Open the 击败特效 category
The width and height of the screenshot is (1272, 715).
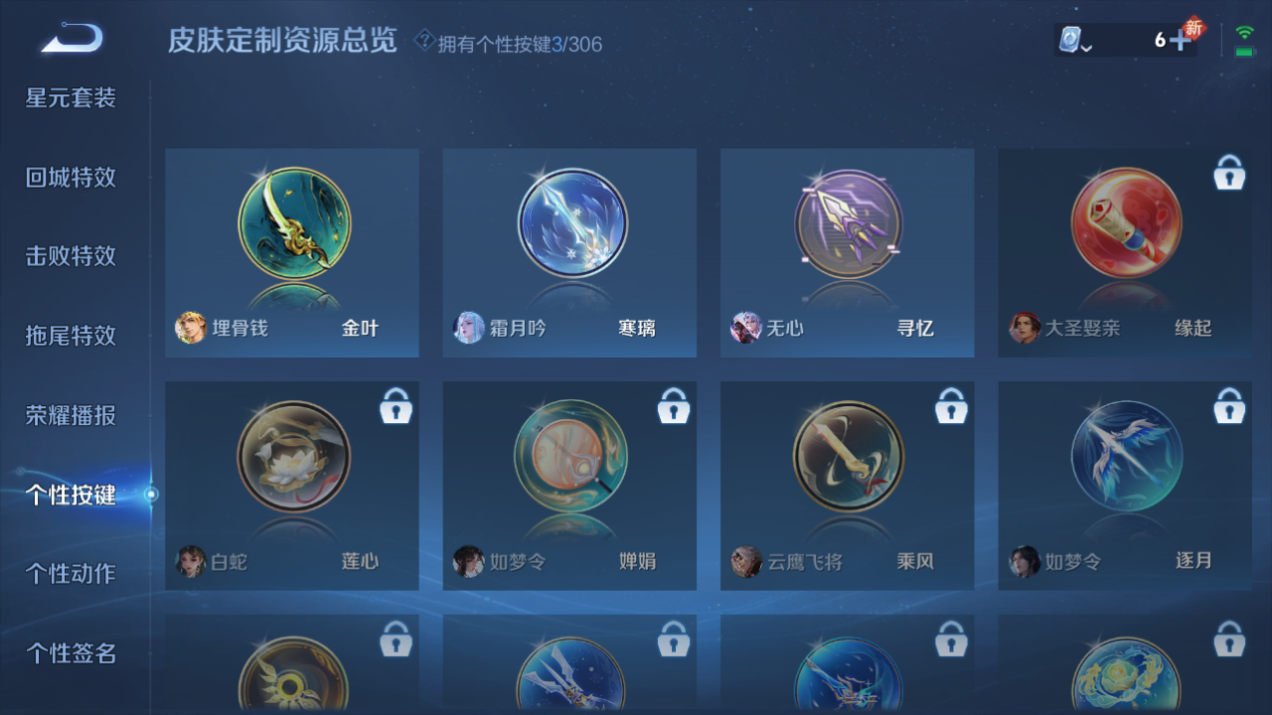(x=71, y=256)
